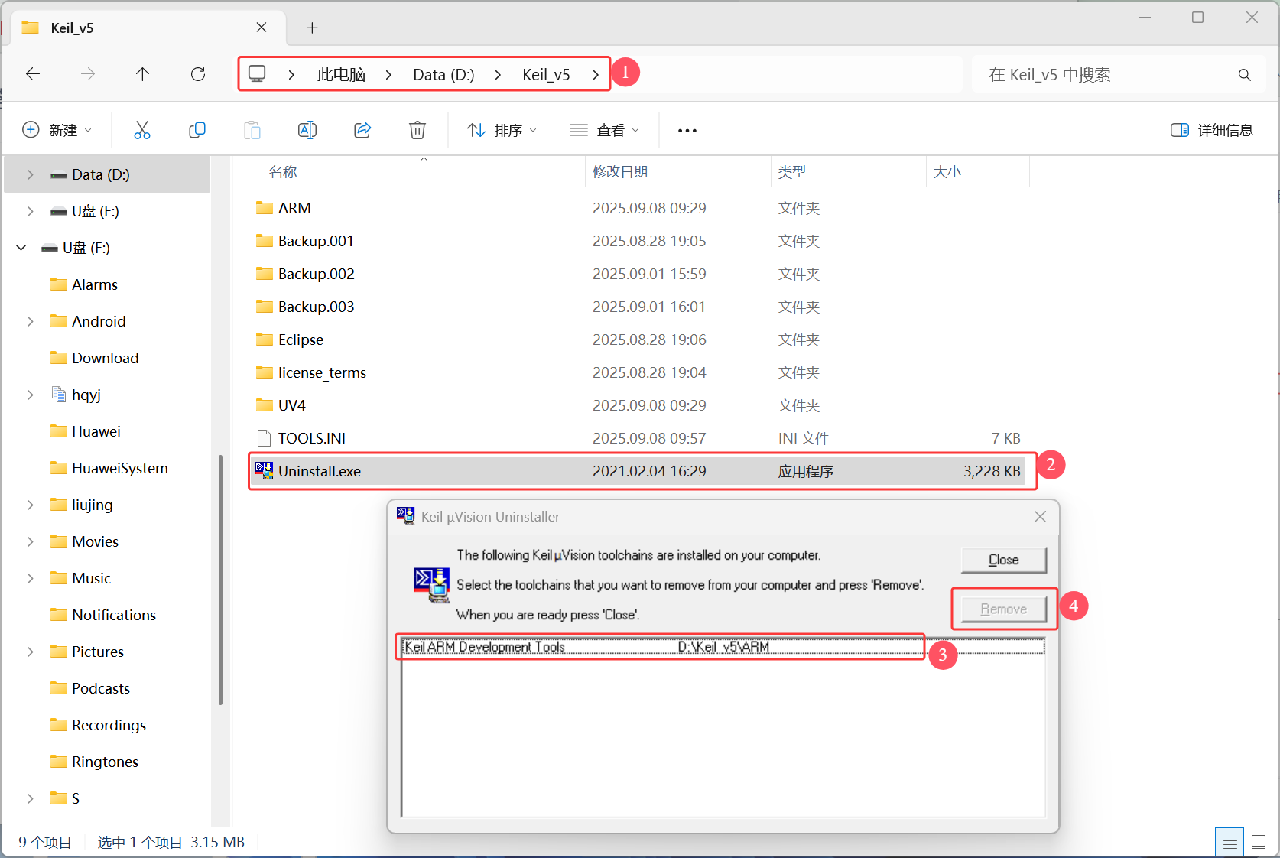Select the license_terms folder
The width and height of the screenshot is (1280, 858).
coord(321,372)
